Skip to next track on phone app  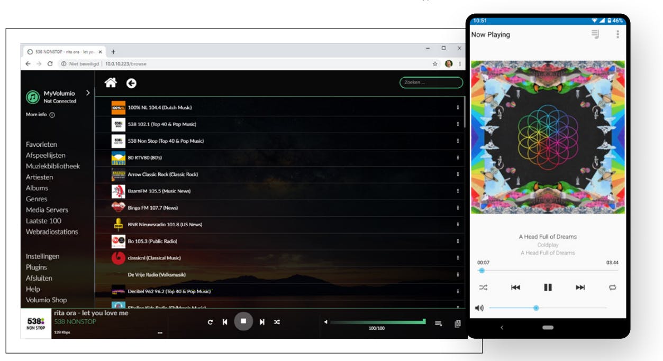click(x=580, y=288)
